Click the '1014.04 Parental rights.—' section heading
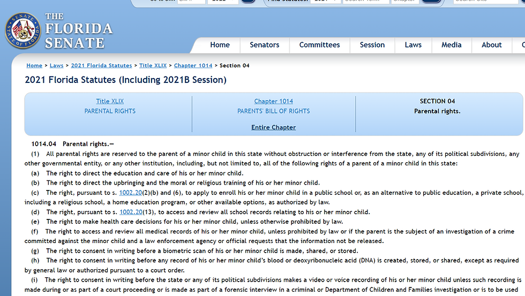Image resolution: width=525 pixels, height=296 pixels. coord(73,144)
